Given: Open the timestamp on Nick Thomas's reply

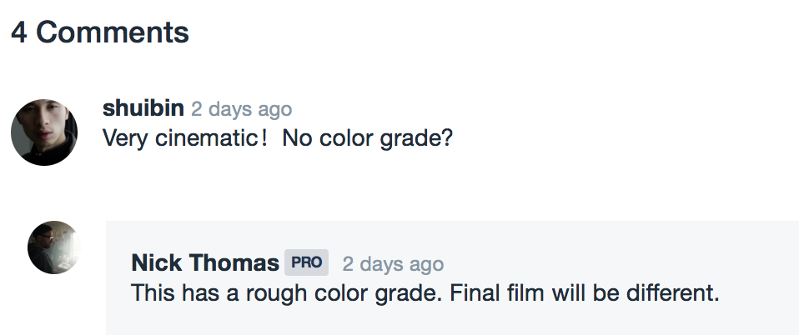Looking at the screenshot, I should (x=393, y=263).
